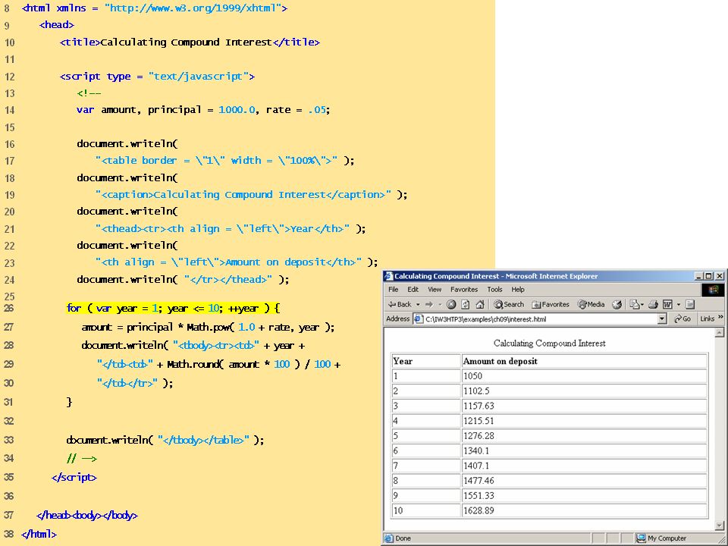Click the closing html tag on line 38

click(39, 535)
